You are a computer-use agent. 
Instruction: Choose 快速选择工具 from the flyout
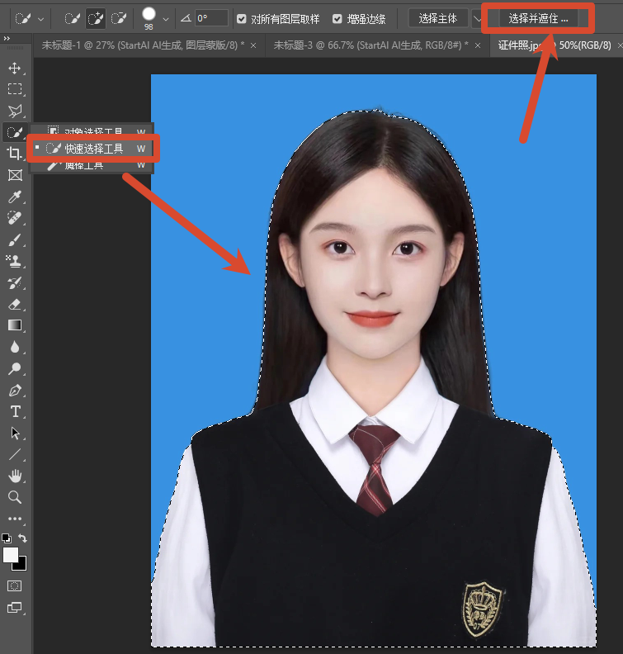[92, 149]
